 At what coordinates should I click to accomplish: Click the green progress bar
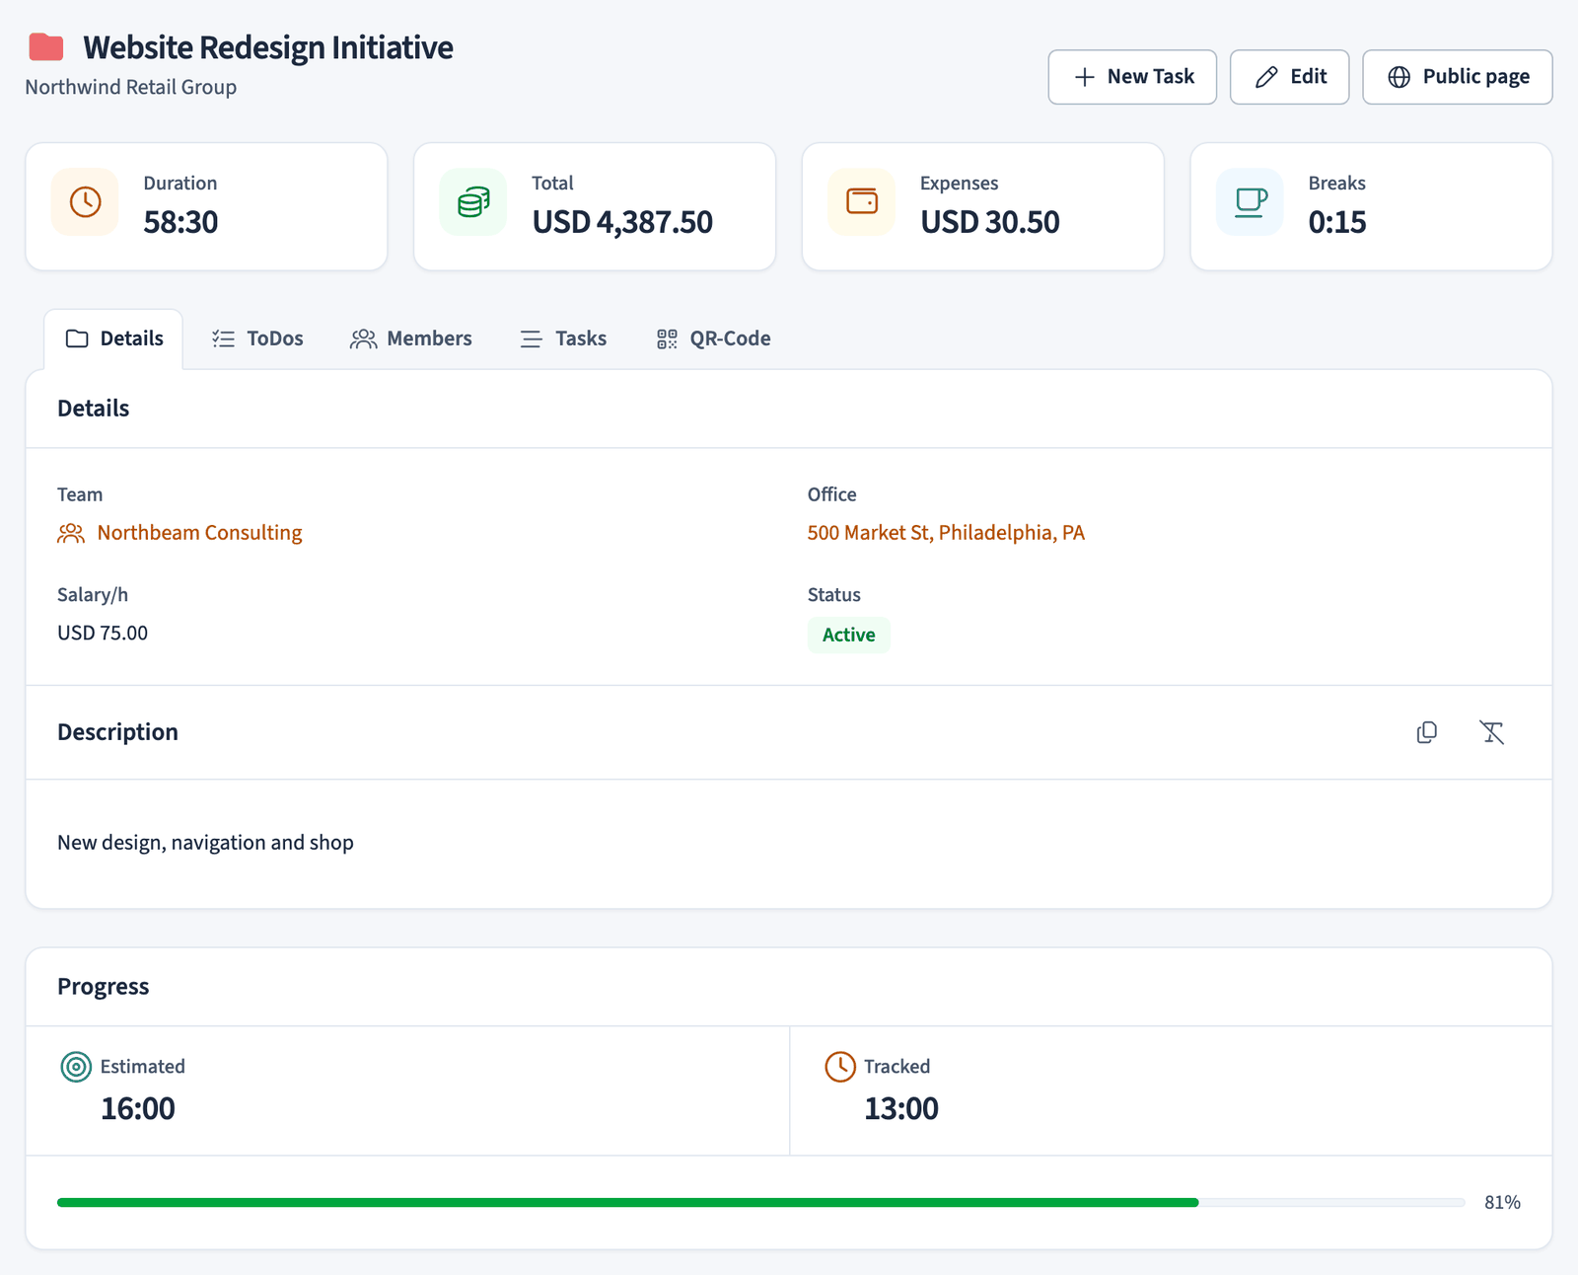click(x=627, y=1202)
